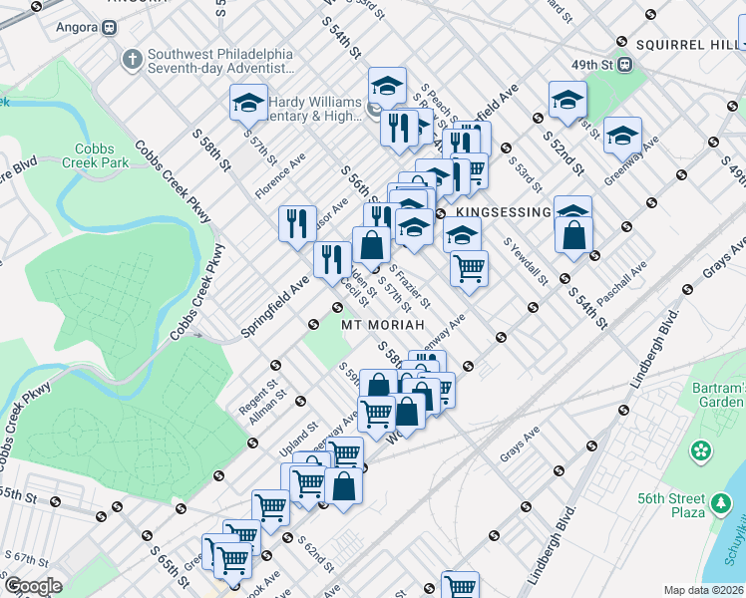Click the 'S 62nd St' street label
The image size is (746, 598).
[x=316, y=554]
